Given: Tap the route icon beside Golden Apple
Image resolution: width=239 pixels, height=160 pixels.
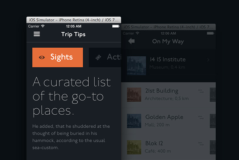Looking at the screenshot, I should pyautogui.click(x=201, y=117).
